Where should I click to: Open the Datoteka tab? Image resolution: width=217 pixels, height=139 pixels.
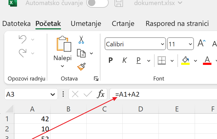[x=16, y=24]
